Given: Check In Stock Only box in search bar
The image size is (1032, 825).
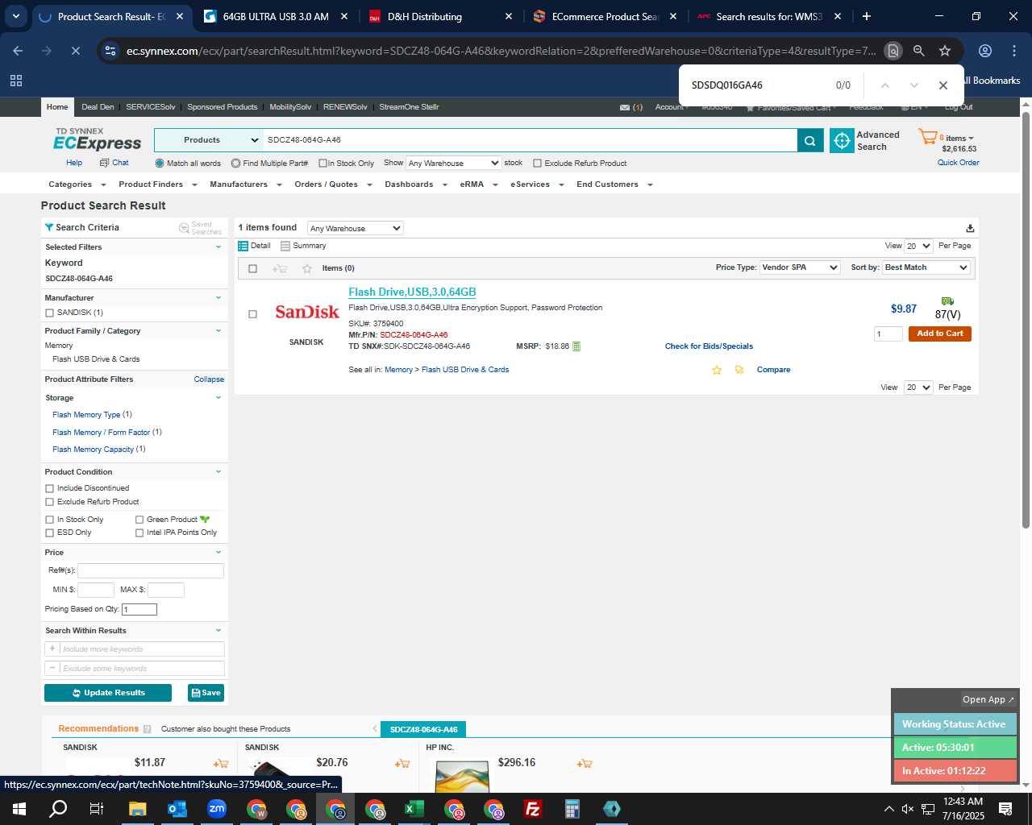Looking at the screenshot, I should (322, 164).
